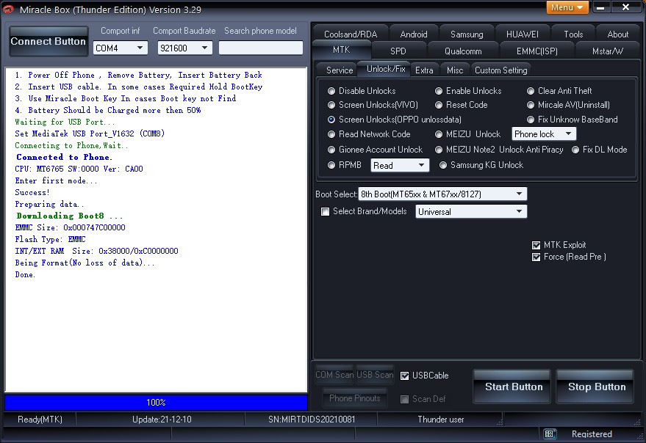Select Mircale AV(Uninstall) radio option

tap(531, 105)
